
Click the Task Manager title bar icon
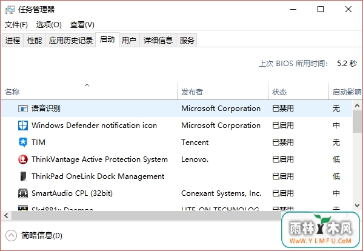tap(10, 10)
